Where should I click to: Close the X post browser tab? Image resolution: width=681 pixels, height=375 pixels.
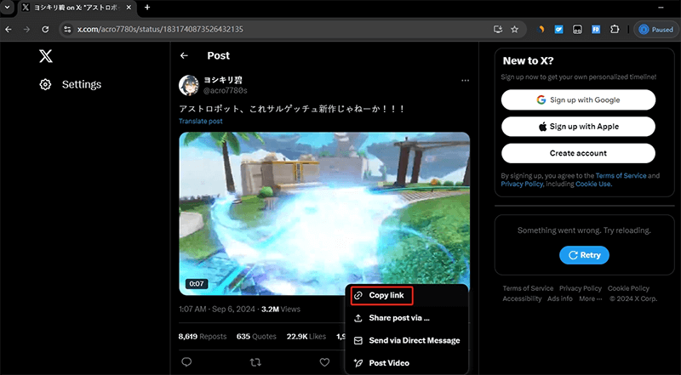[129, 8]
